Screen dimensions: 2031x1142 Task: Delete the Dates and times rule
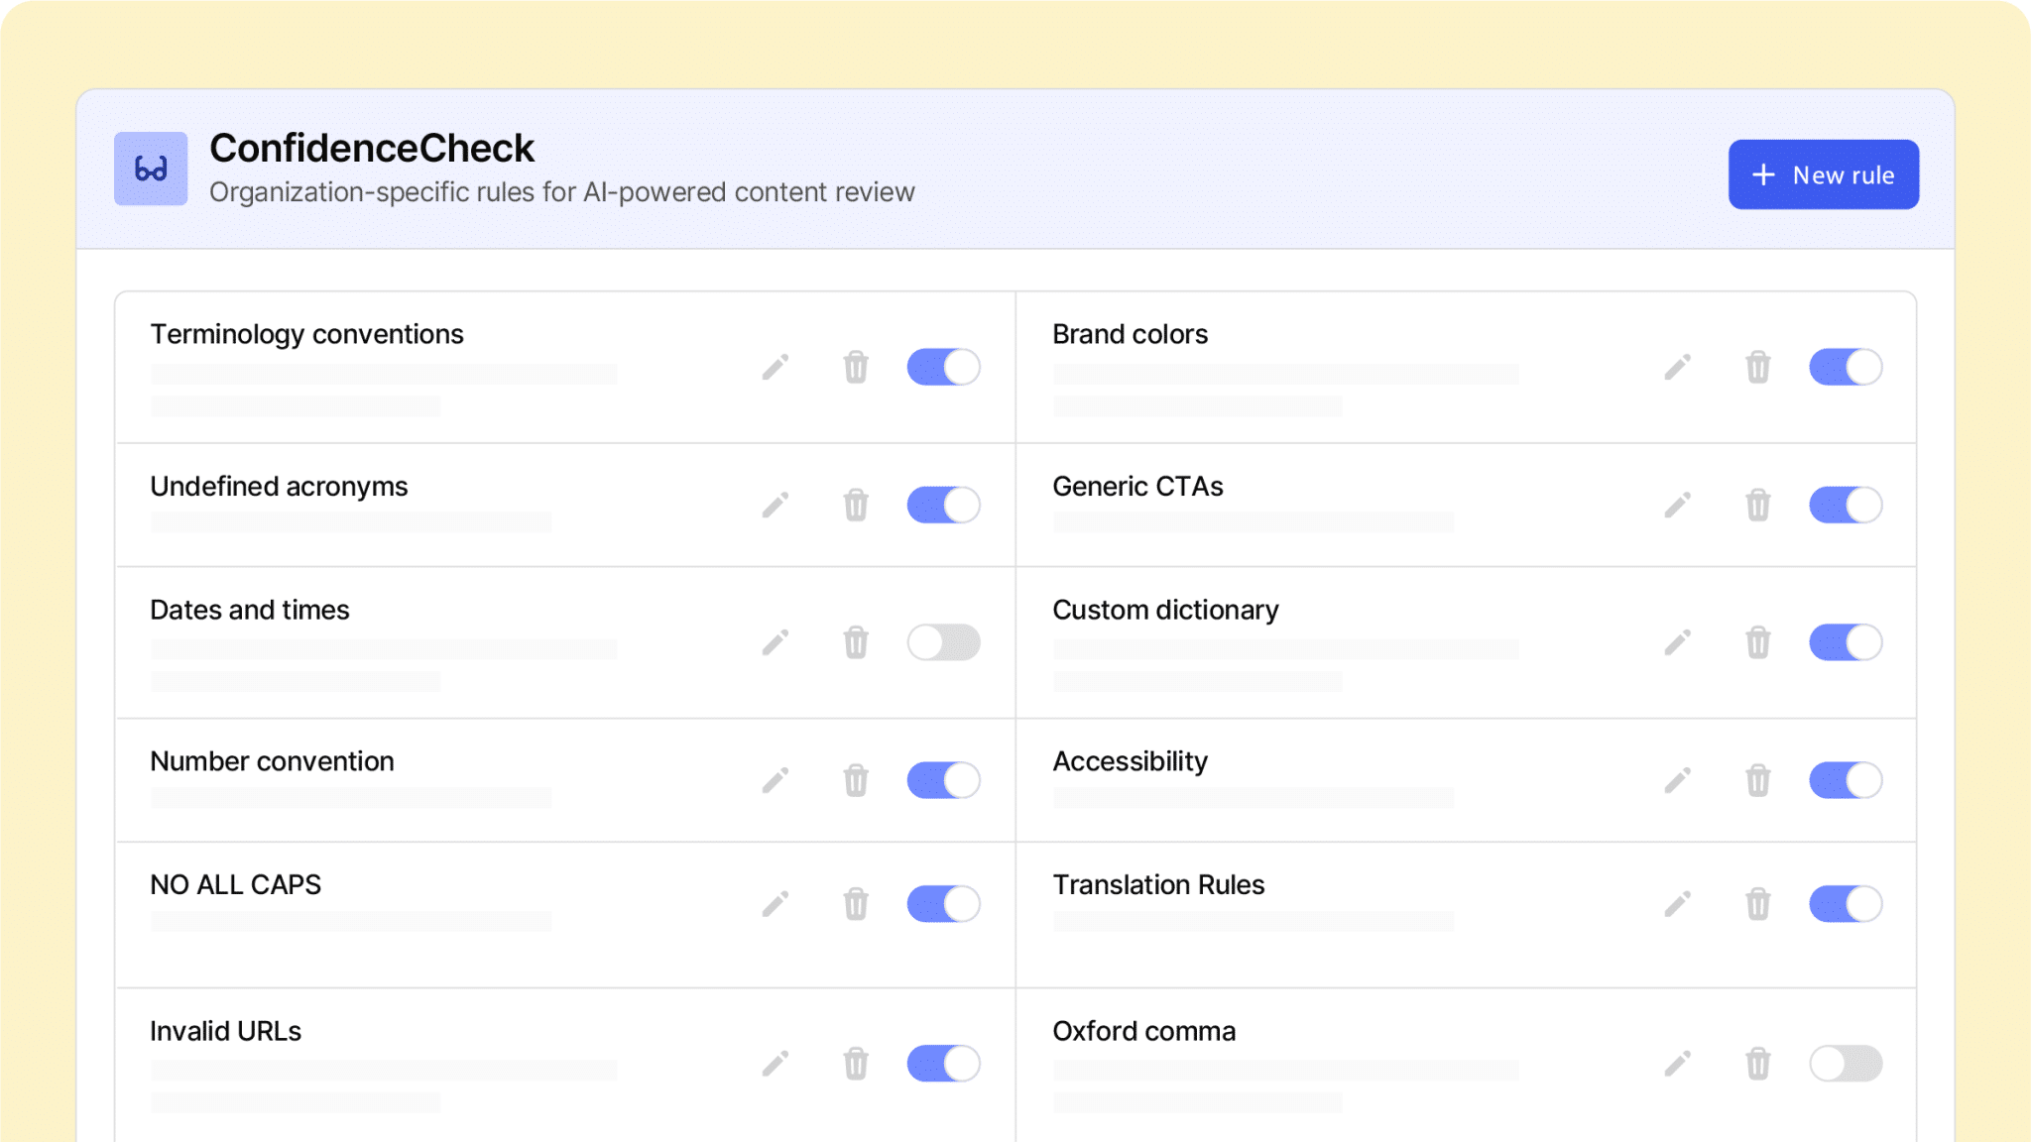856,642
